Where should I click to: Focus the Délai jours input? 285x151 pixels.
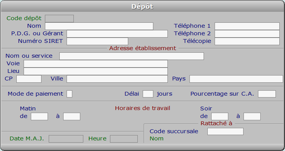(148, 94)
